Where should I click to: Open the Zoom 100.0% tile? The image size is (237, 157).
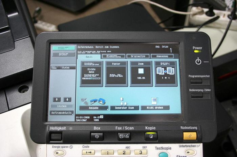pos(141,74)
